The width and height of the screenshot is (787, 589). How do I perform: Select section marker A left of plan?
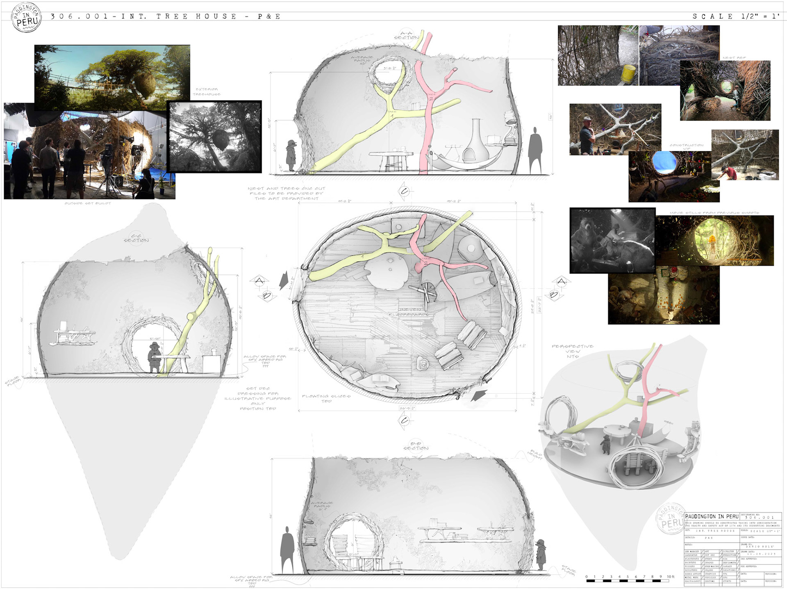pos(259,281)
